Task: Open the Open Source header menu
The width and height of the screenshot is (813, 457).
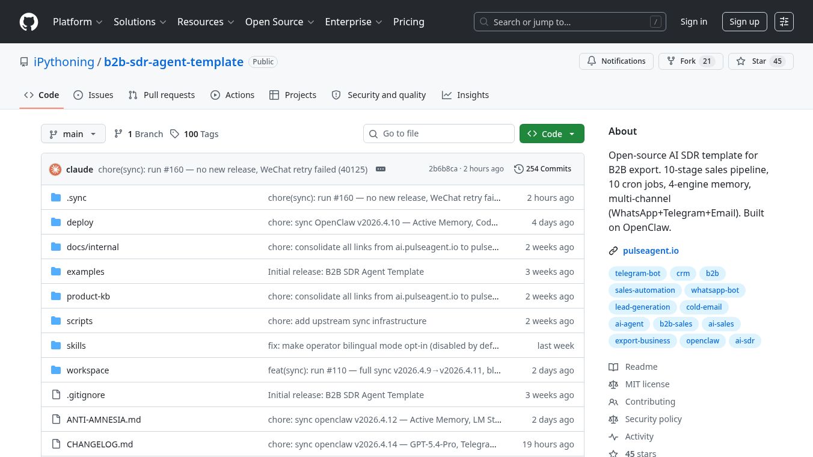Action: pyautogui.click(x=280, y=22)
